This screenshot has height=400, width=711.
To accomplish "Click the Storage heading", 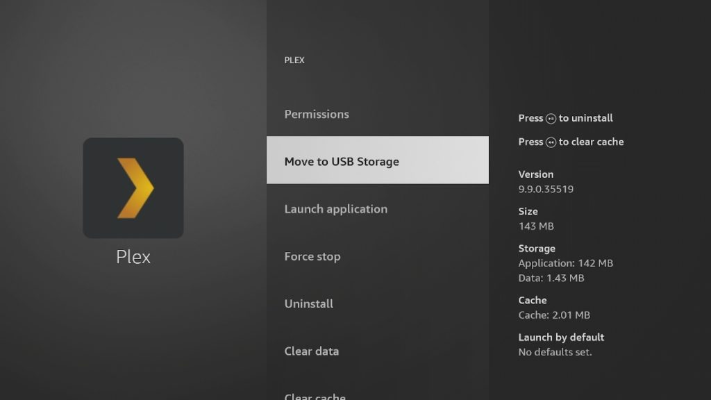I will click(537, 249).
